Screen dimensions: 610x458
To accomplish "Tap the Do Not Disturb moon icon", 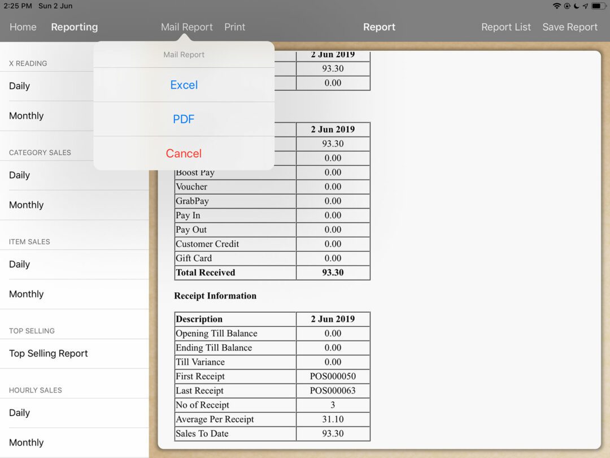I will point(576,6).
